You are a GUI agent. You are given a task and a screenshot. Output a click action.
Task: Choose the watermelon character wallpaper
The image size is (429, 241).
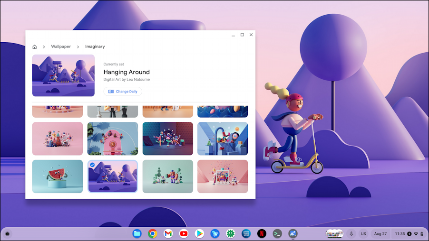pos(58,176)
